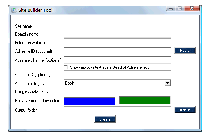Click the Create button
This screenshot has width=210, height=137.
pos(105,119)
